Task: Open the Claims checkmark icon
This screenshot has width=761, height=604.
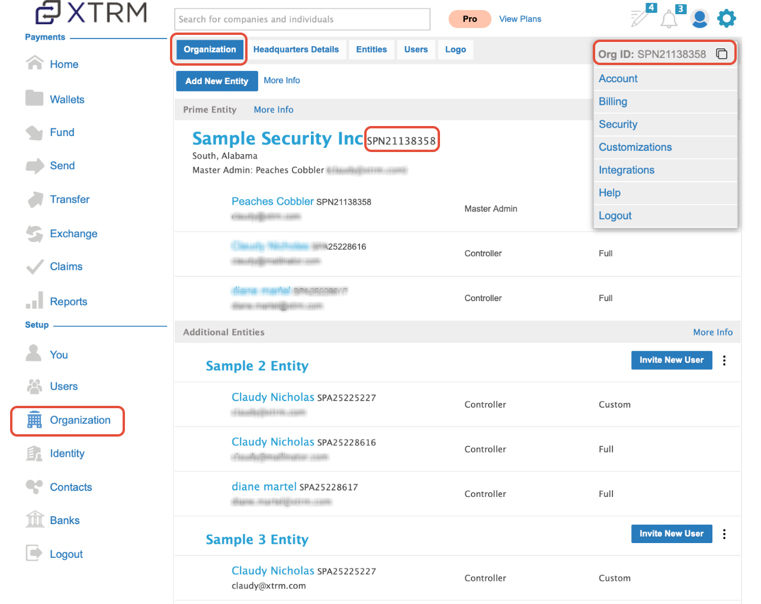Action: [x=35, y=266]
